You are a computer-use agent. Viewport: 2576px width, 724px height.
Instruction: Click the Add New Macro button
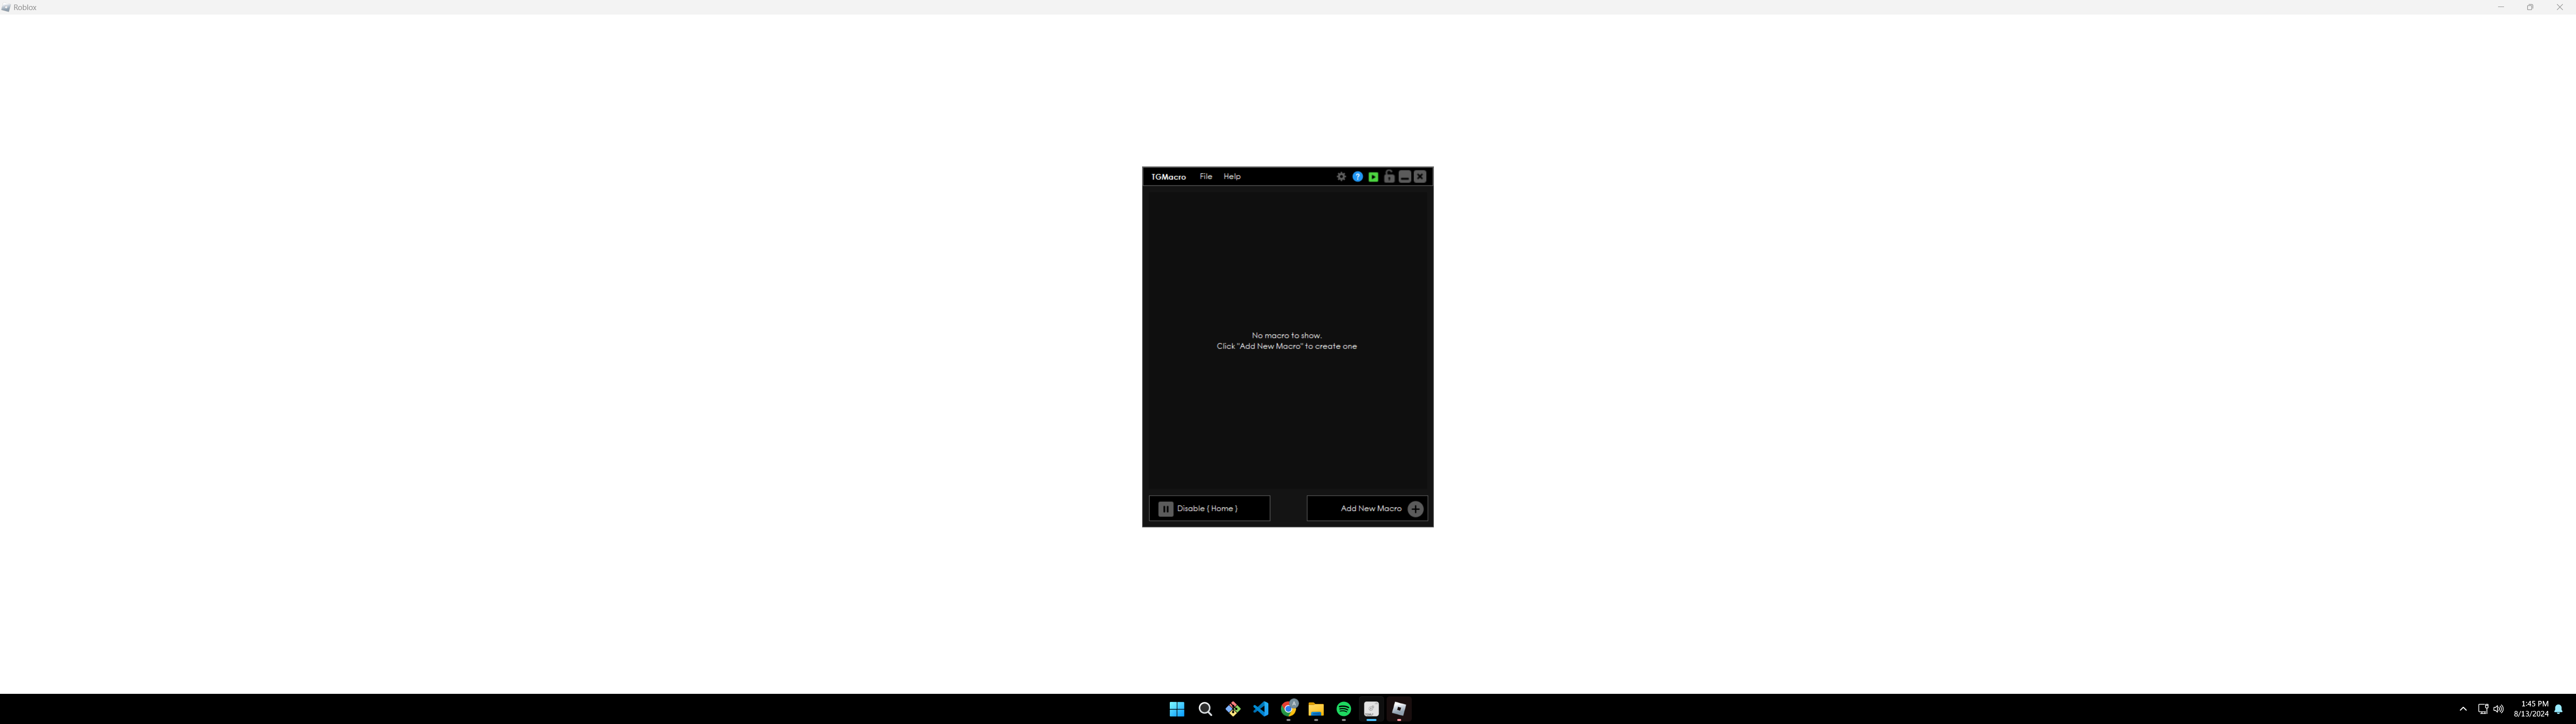click(1367, 508)
